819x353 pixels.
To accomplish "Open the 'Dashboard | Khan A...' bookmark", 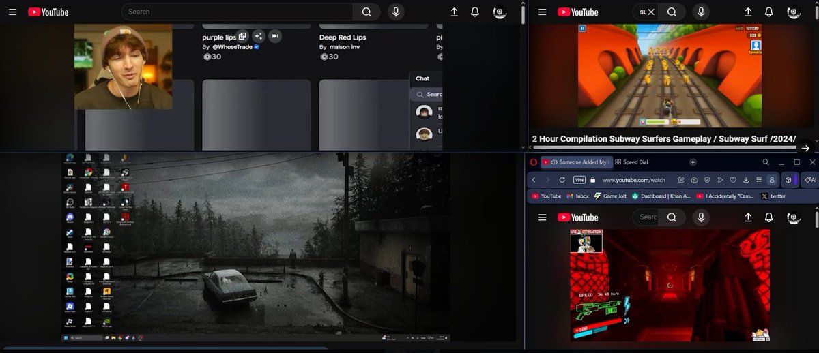I will point(661,196).
